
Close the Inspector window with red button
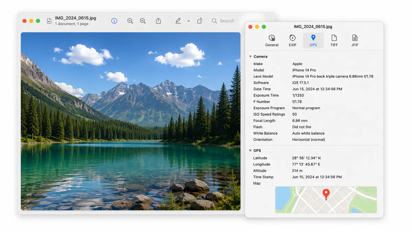coord(250,27)
